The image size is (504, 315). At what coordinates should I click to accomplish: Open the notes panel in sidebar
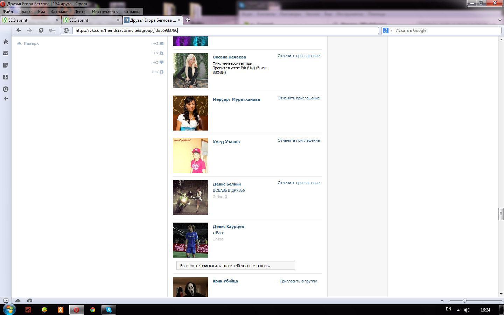pos(6,65)
